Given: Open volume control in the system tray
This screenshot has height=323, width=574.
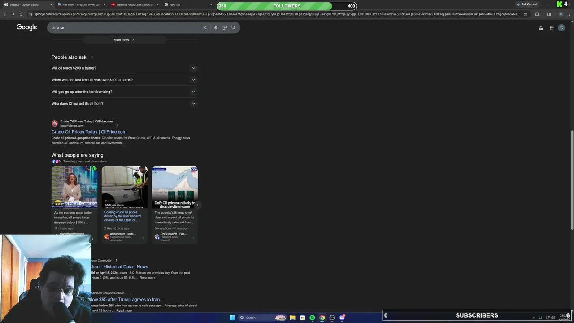Looking at the screenshot, I should (553, 318).
